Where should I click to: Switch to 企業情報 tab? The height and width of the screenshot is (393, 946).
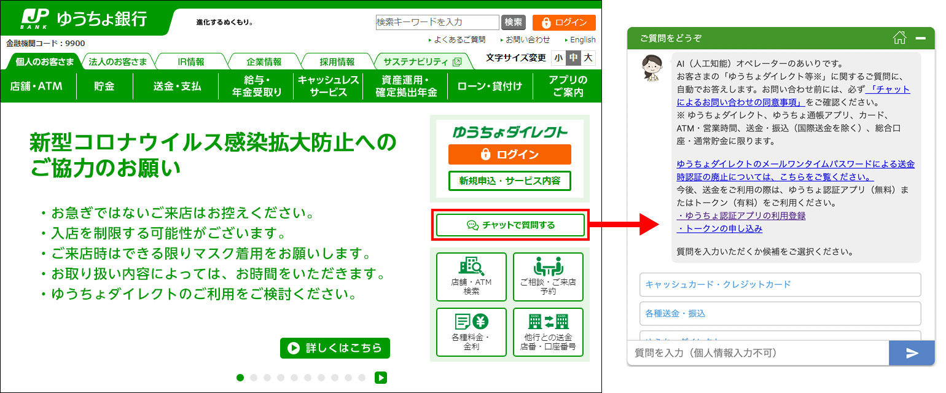(x=264, y=62)
